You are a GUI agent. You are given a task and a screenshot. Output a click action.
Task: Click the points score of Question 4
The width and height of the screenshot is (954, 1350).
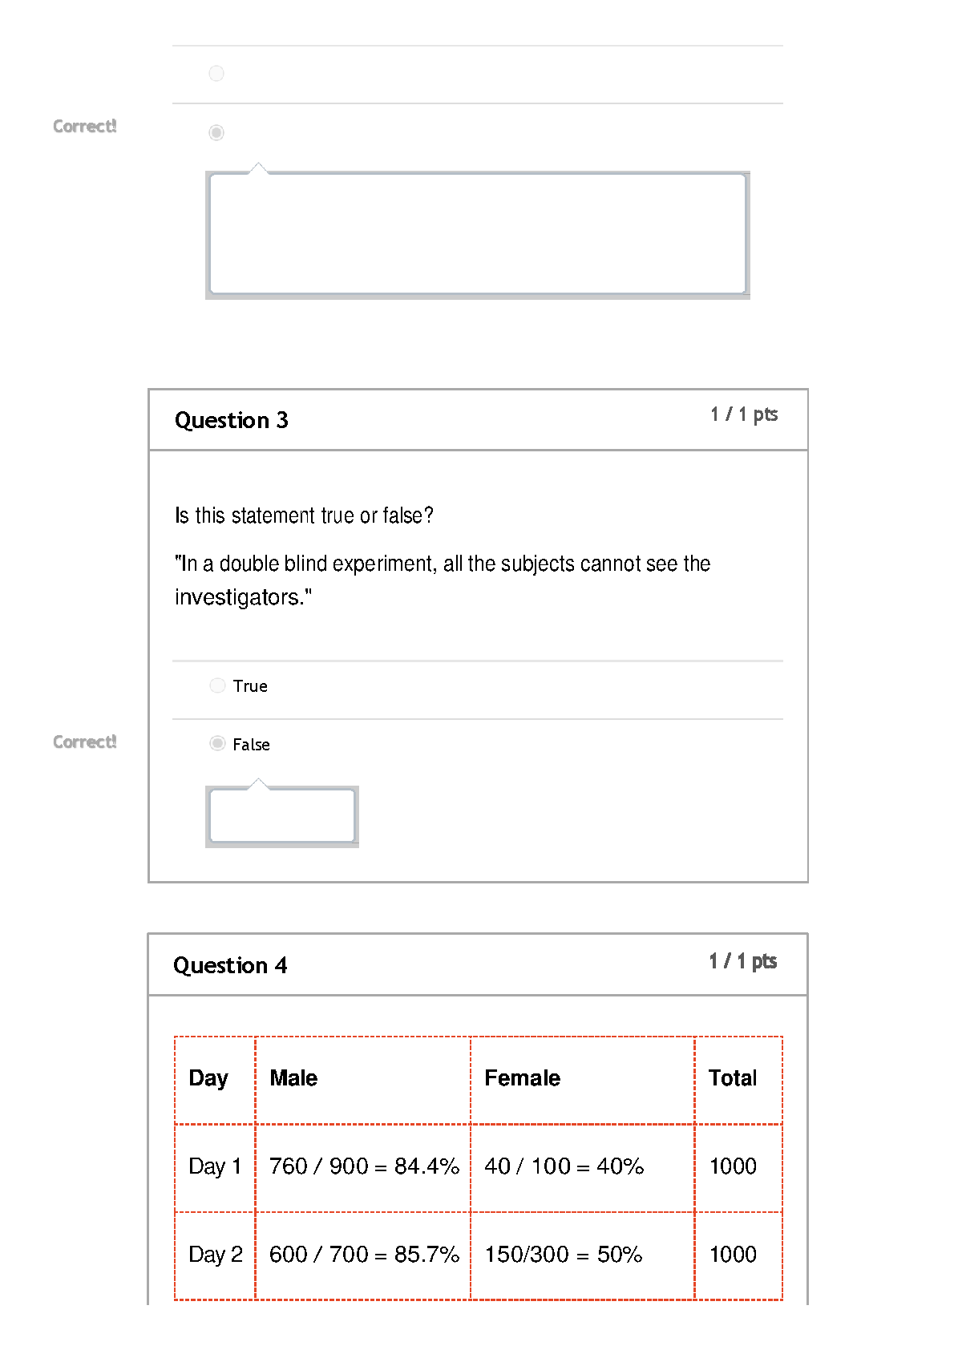(743, 961)
